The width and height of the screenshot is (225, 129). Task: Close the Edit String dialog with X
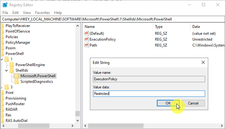pyautogui.click(x=203, y=62)
